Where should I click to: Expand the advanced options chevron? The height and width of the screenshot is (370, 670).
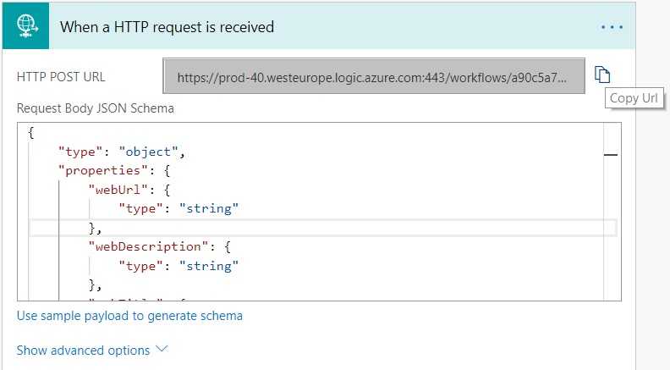pyautogui.click(x=162, y=349)
